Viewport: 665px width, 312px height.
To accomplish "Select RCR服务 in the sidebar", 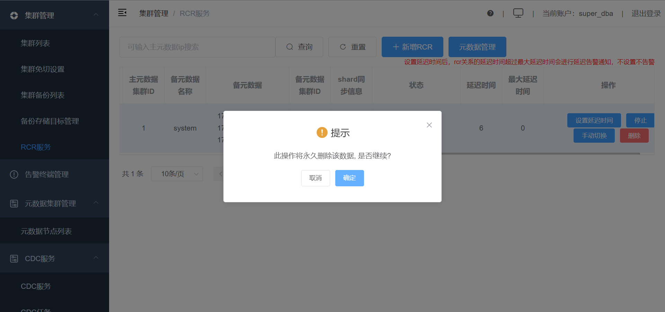I will 54,147.
